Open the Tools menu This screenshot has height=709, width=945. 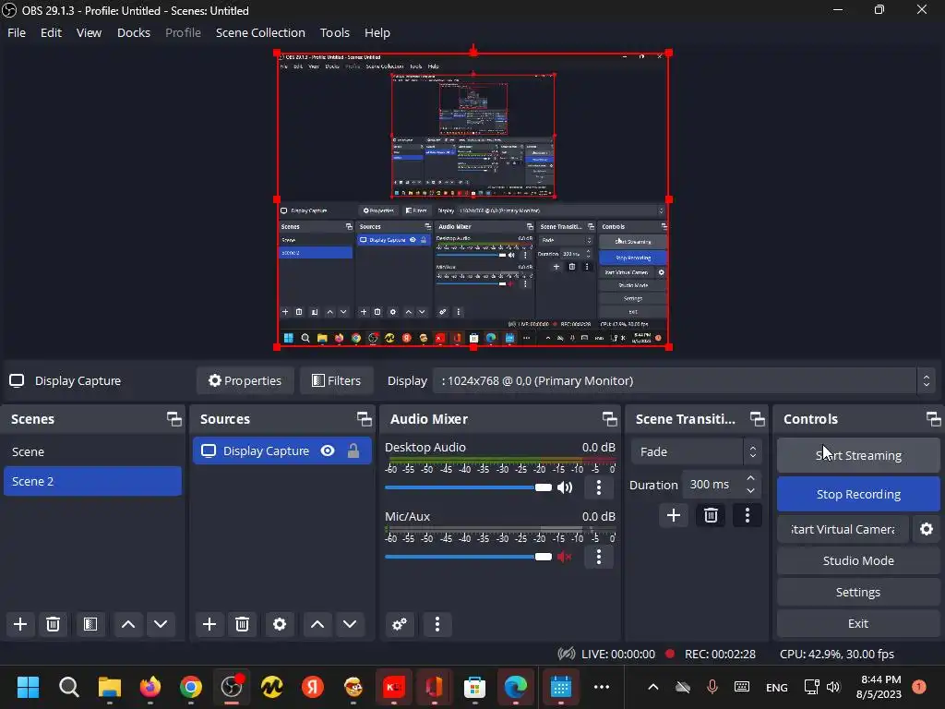point(334,32)
